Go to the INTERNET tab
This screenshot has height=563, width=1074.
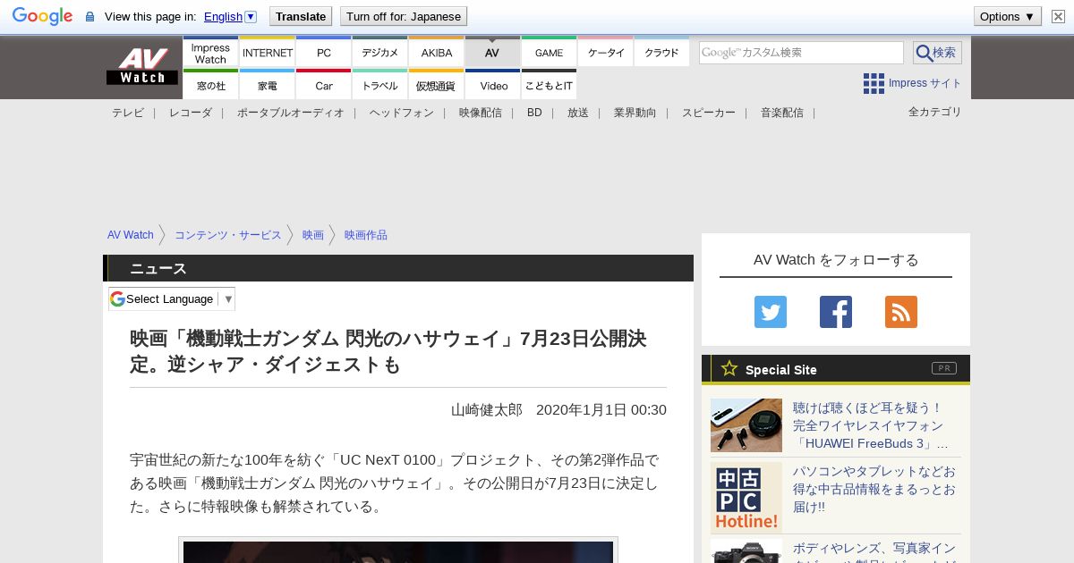point(267,52)
